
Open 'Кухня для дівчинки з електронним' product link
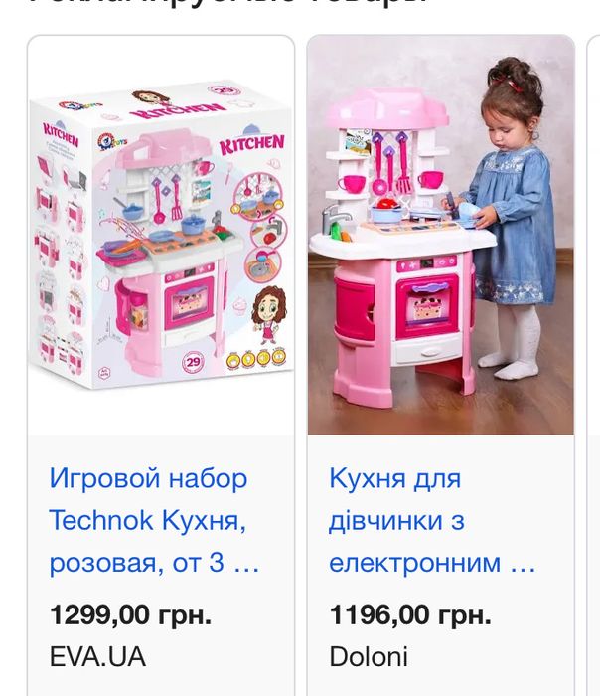coord(432,520)
